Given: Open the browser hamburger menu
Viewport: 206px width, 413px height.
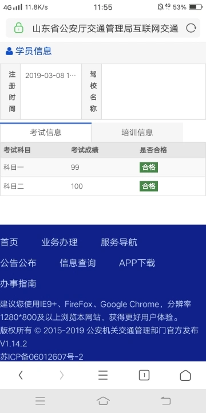Looking at the screenshot, I should [x=103, y=375].
